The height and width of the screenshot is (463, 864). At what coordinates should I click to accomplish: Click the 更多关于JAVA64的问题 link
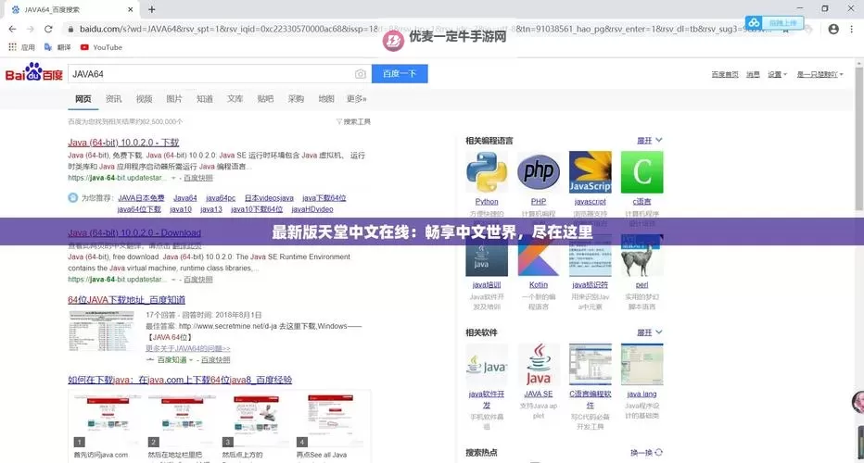coord(188,348)
